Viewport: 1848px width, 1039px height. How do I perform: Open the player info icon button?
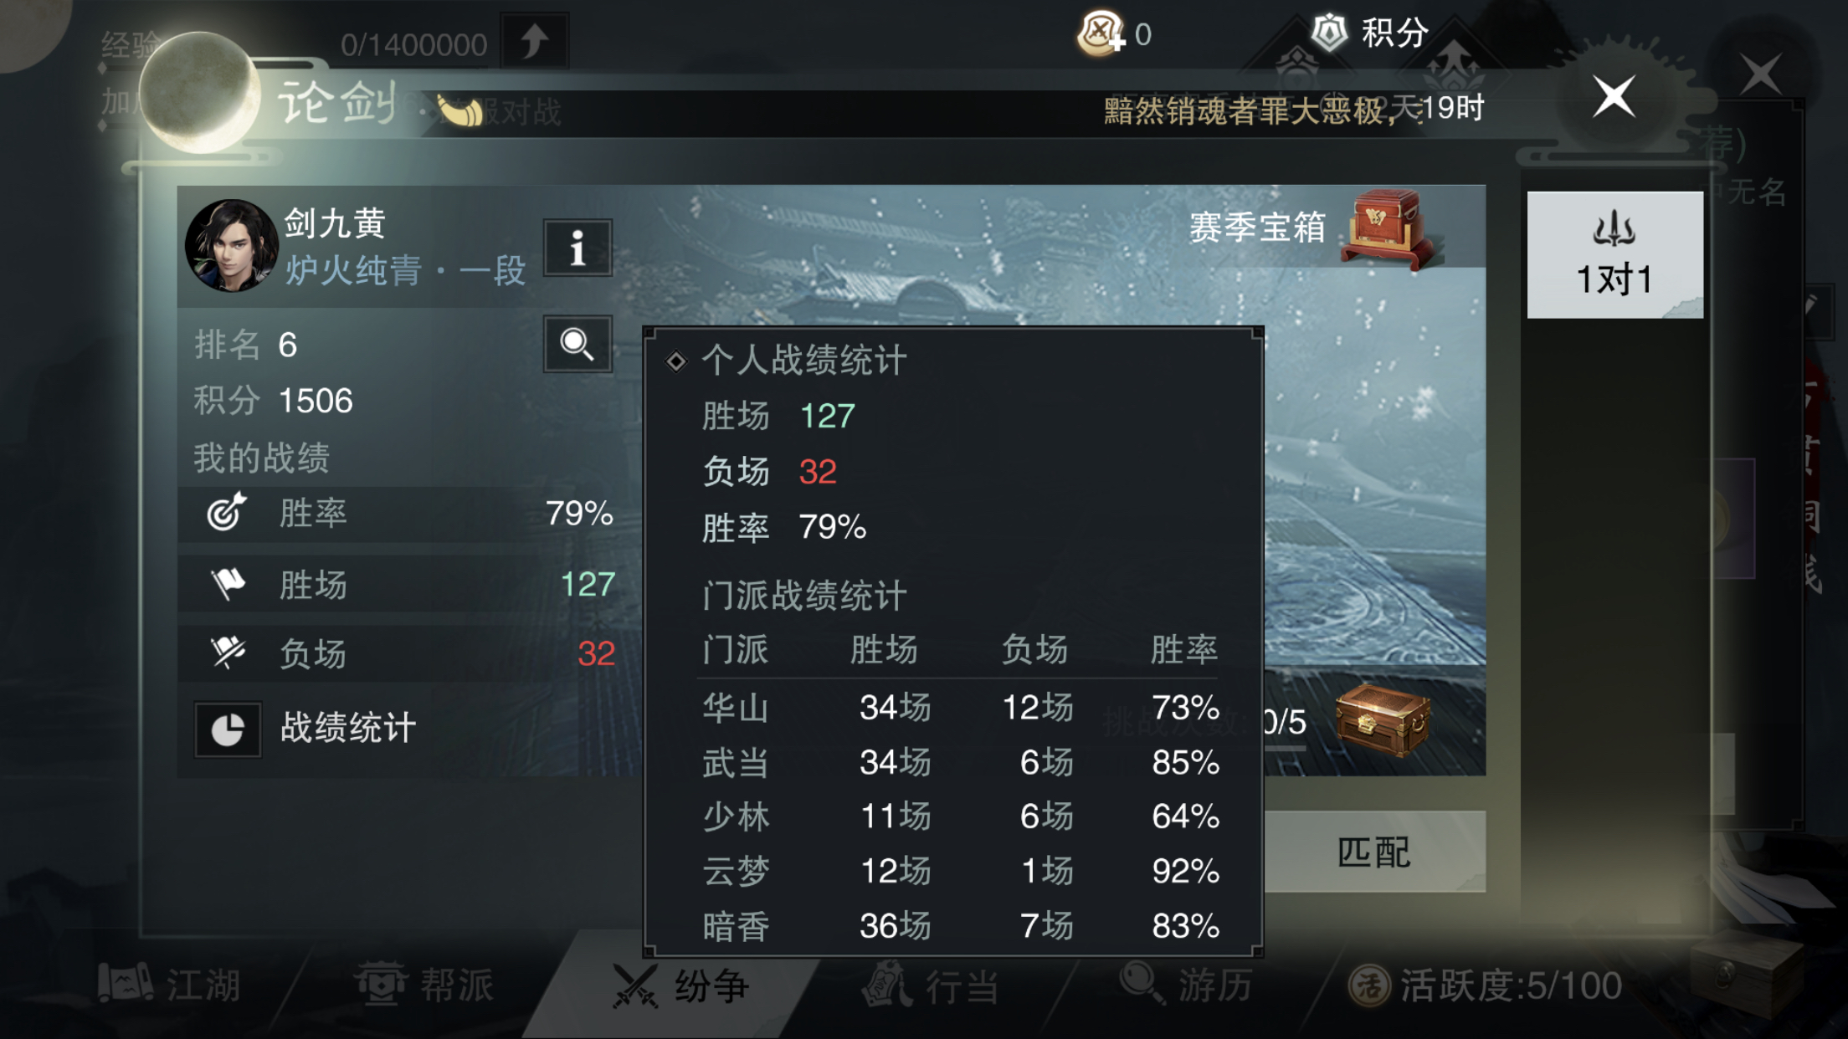point(577,248)
